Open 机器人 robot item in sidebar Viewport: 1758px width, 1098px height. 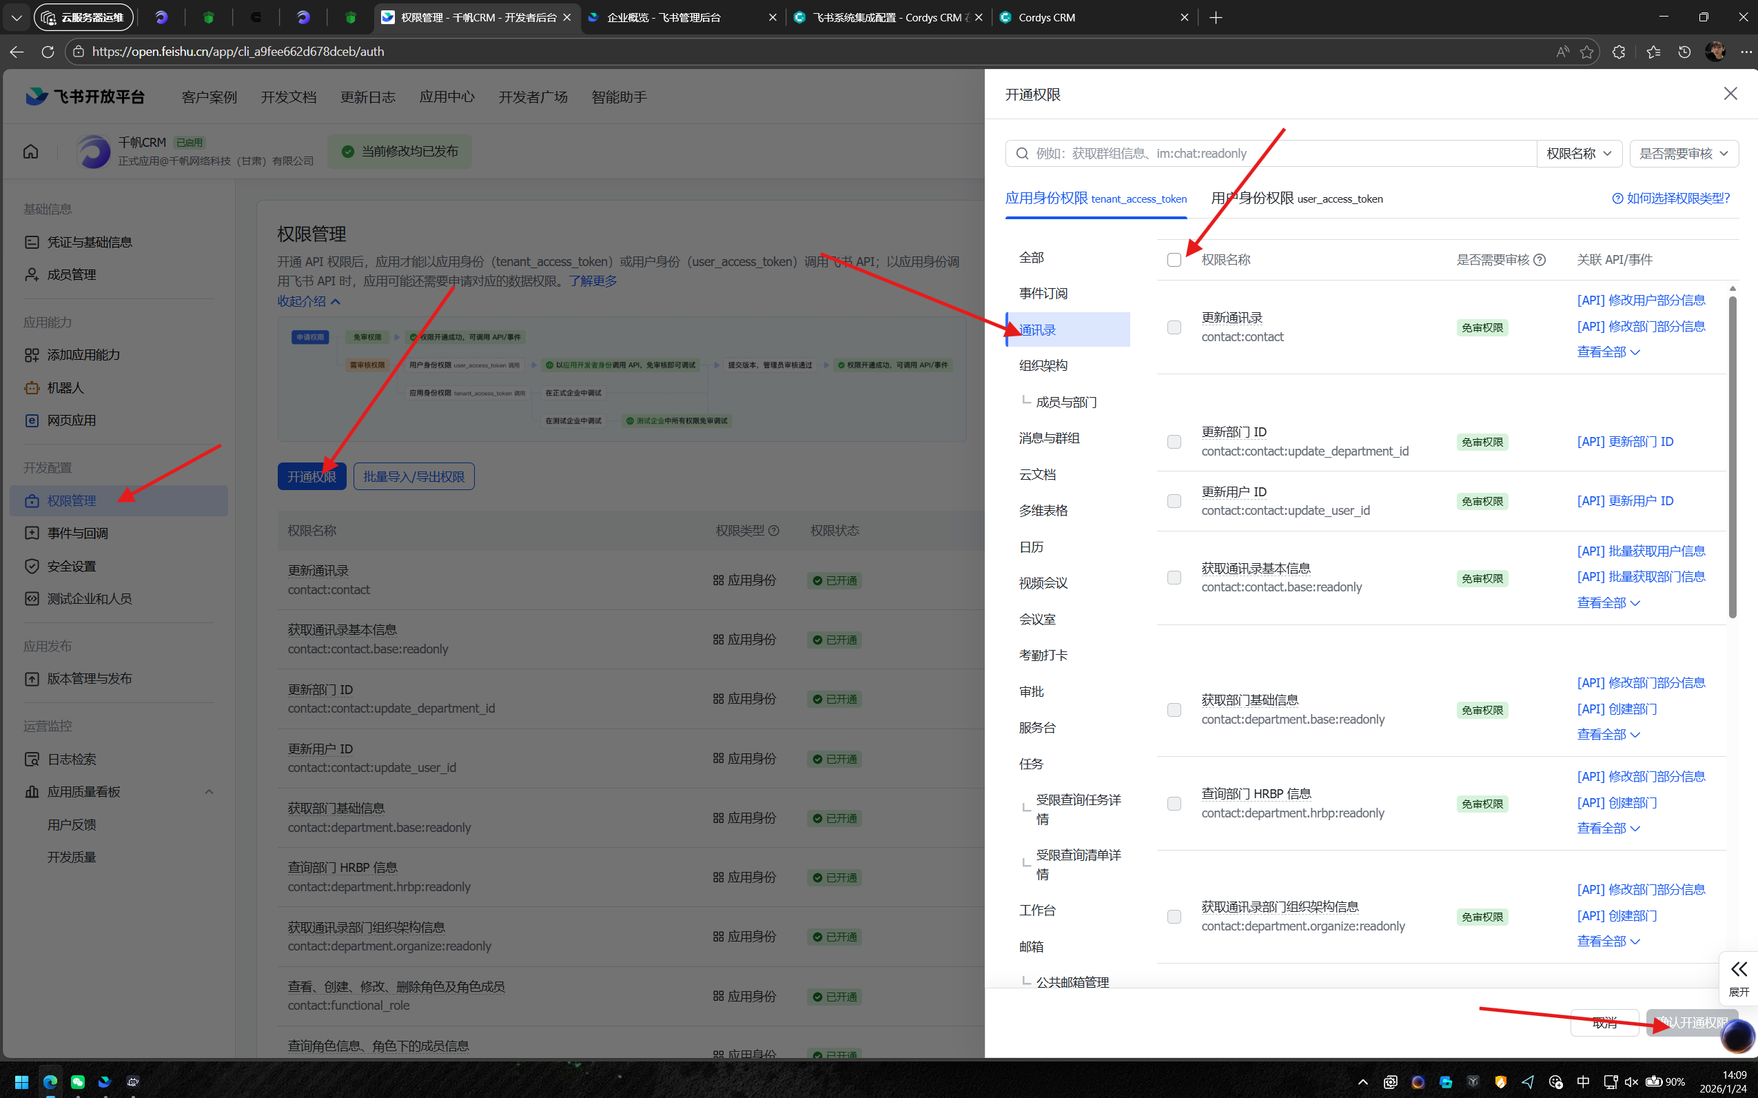click(65, 388)
